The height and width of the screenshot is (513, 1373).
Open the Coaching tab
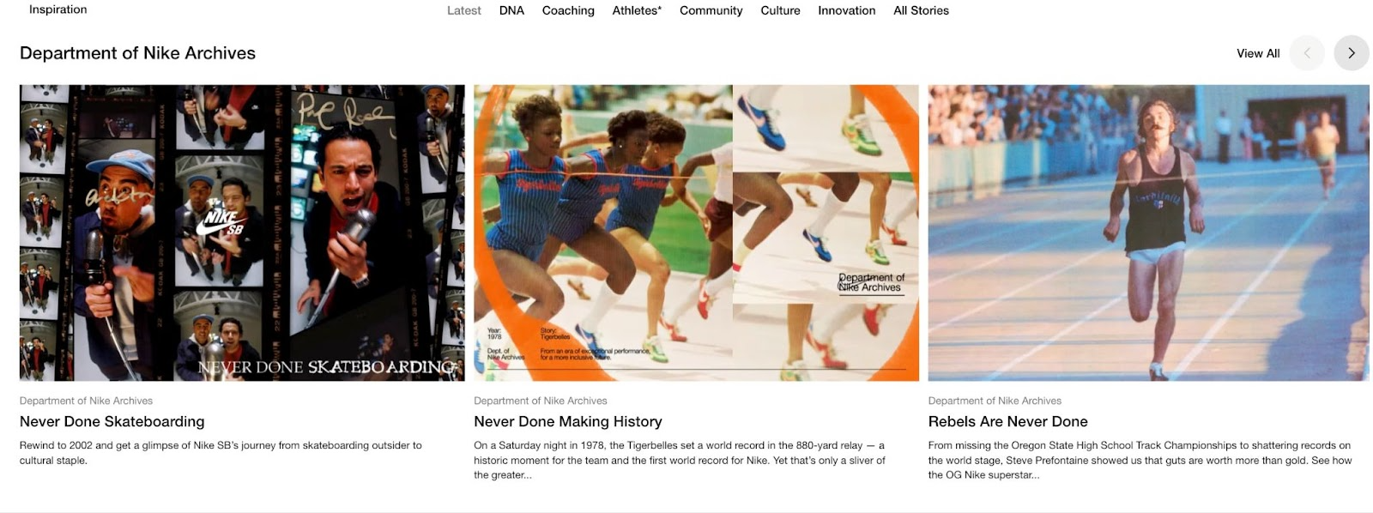[568, 10]
